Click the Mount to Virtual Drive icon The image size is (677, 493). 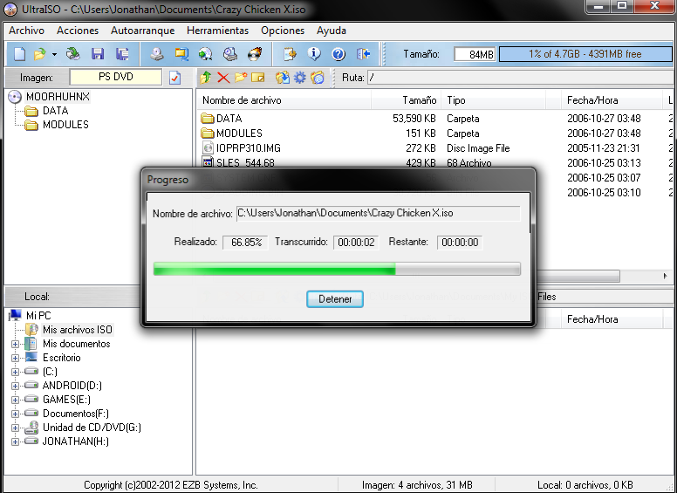coord(230,54)
